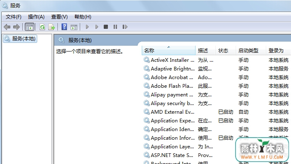The height and width of the screenshot is (164, 291).
Task: Click the Start service play icon
Action: (x=87, y=27)
